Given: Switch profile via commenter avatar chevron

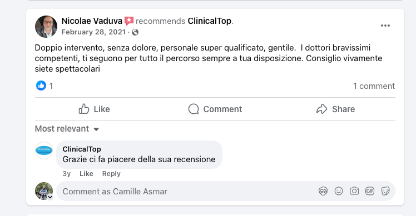Looking at the screenshot, I should (50, 197).
